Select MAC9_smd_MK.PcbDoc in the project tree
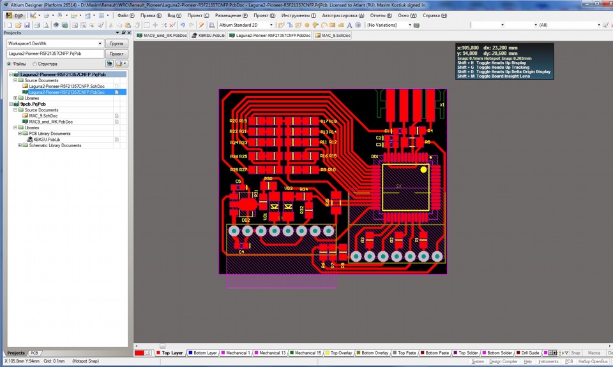 click(50, 122)
